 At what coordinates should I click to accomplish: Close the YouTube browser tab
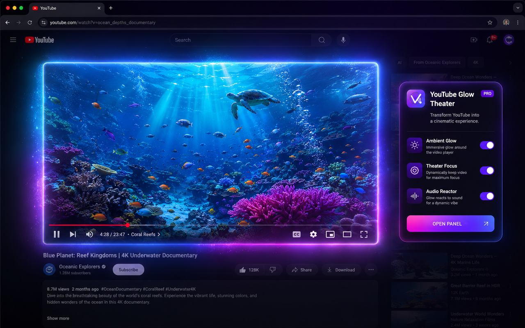[x=99, y=8]
